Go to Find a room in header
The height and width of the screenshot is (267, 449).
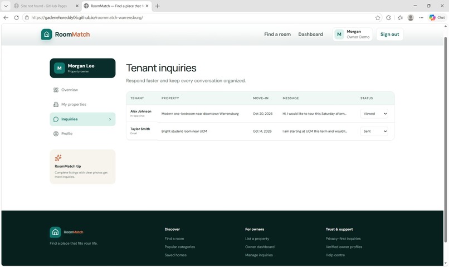point(277,35)
